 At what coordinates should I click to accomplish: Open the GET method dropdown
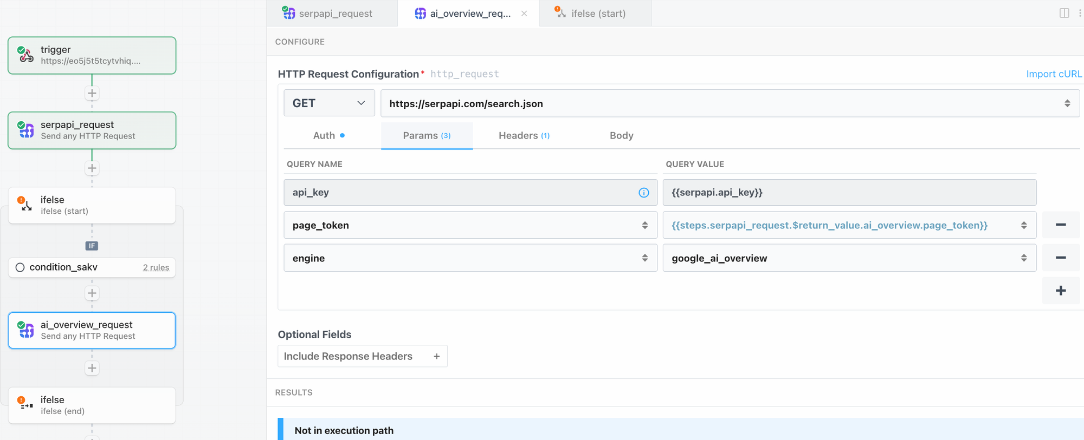[x=329, y=103]
